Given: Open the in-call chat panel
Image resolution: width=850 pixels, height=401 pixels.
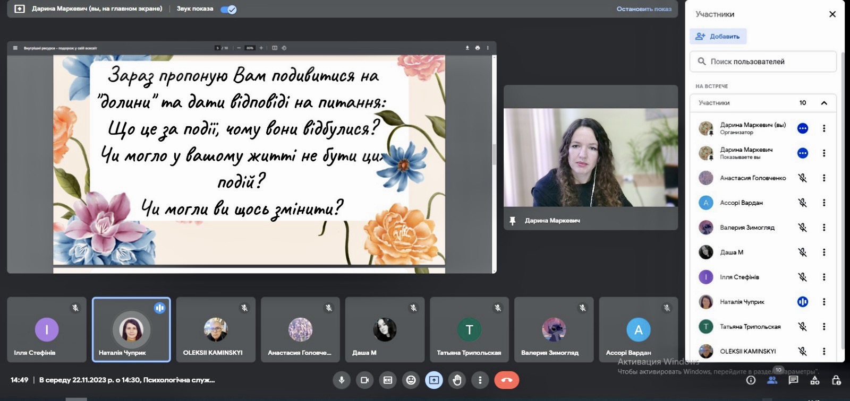Looking at the screenshot, I should pos(793,380).
